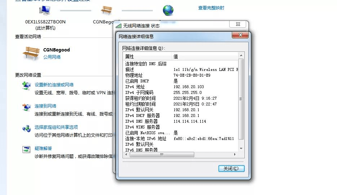Open 公用网络 network type link

pos(52,57)
